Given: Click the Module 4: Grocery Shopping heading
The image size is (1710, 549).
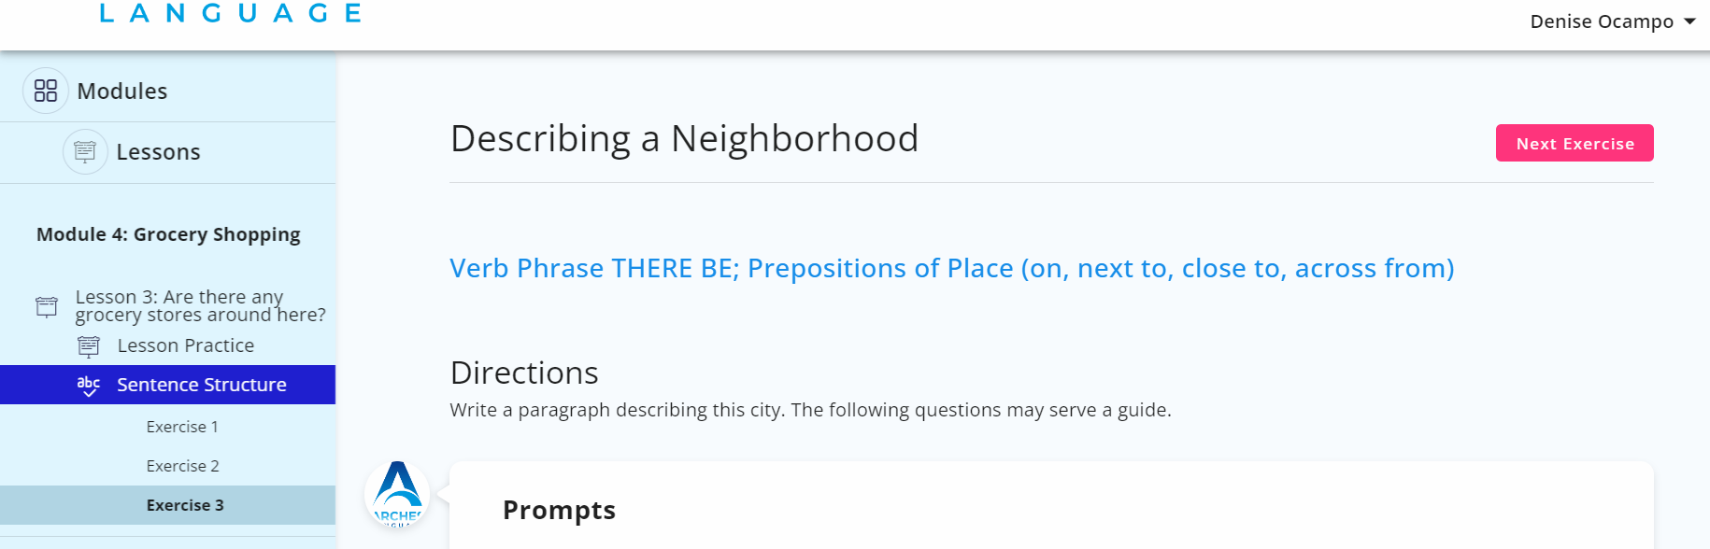Looking at the screenshot, I should (x=168, y=234).
